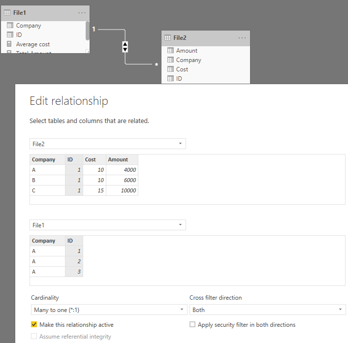
Task: Open the File2 table options ellipsis
Action: click(x=242, y=38)
